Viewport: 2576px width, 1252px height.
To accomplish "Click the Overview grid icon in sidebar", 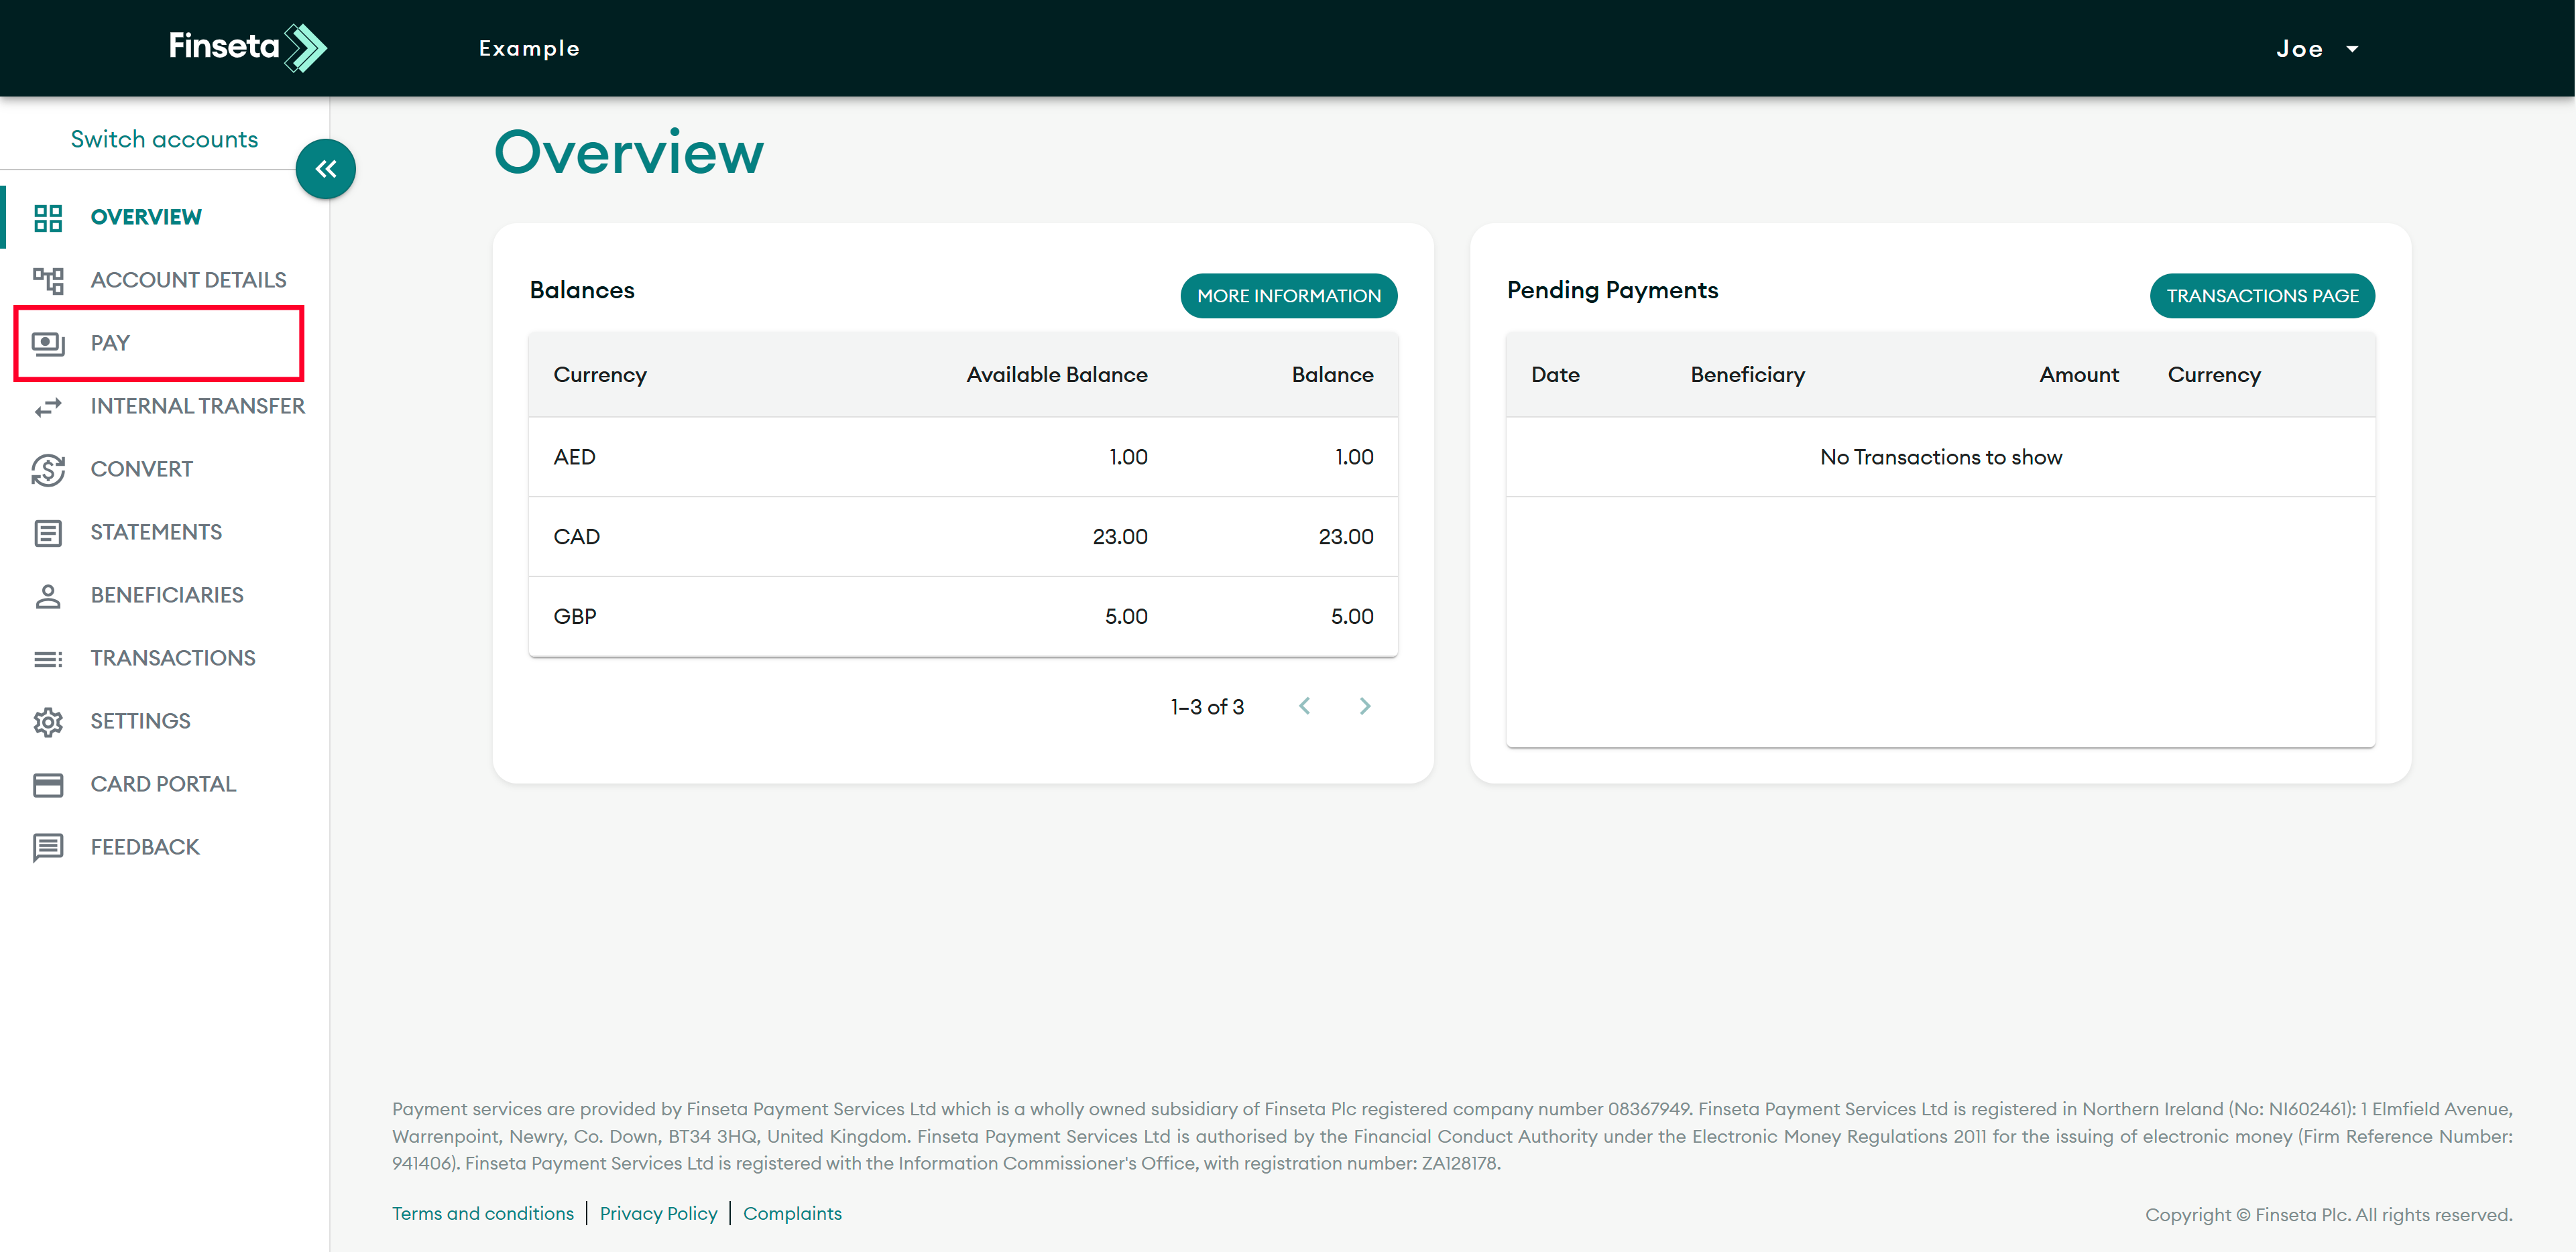I will pyautogui.click(x=47, y=217).
